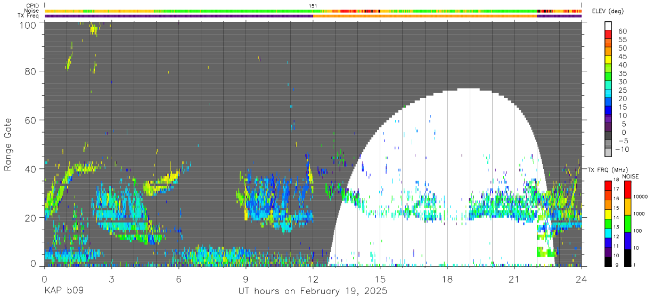The width and height of the screenshot is (654, 302).
Task: Click the 'Noise' row label at top left
Action: point(31,11)
